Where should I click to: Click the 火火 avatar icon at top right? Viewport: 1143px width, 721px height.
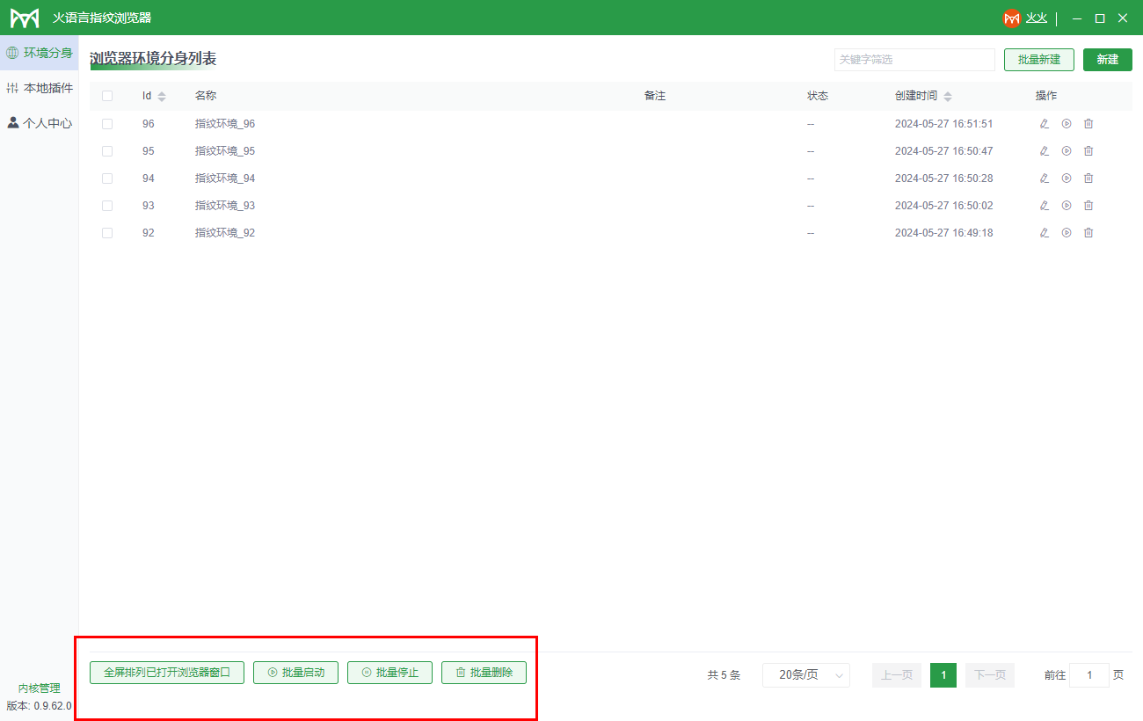click(1011, 17)
